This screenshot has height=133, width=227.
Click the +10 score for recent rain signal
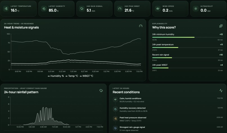pyautogui.click(x=221, y=55)
